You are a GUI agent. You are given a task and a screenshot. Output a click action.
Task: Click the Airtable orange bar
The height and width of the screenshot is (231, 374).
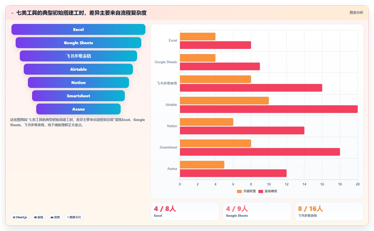pyautogui.click(x=224, y=100)
